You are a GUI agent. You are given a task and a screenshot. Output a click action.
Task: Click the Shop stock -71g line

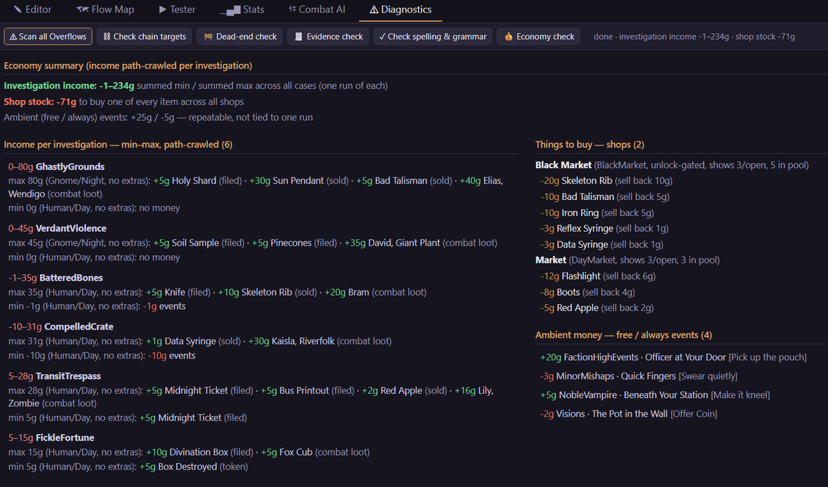coord(124,101)
